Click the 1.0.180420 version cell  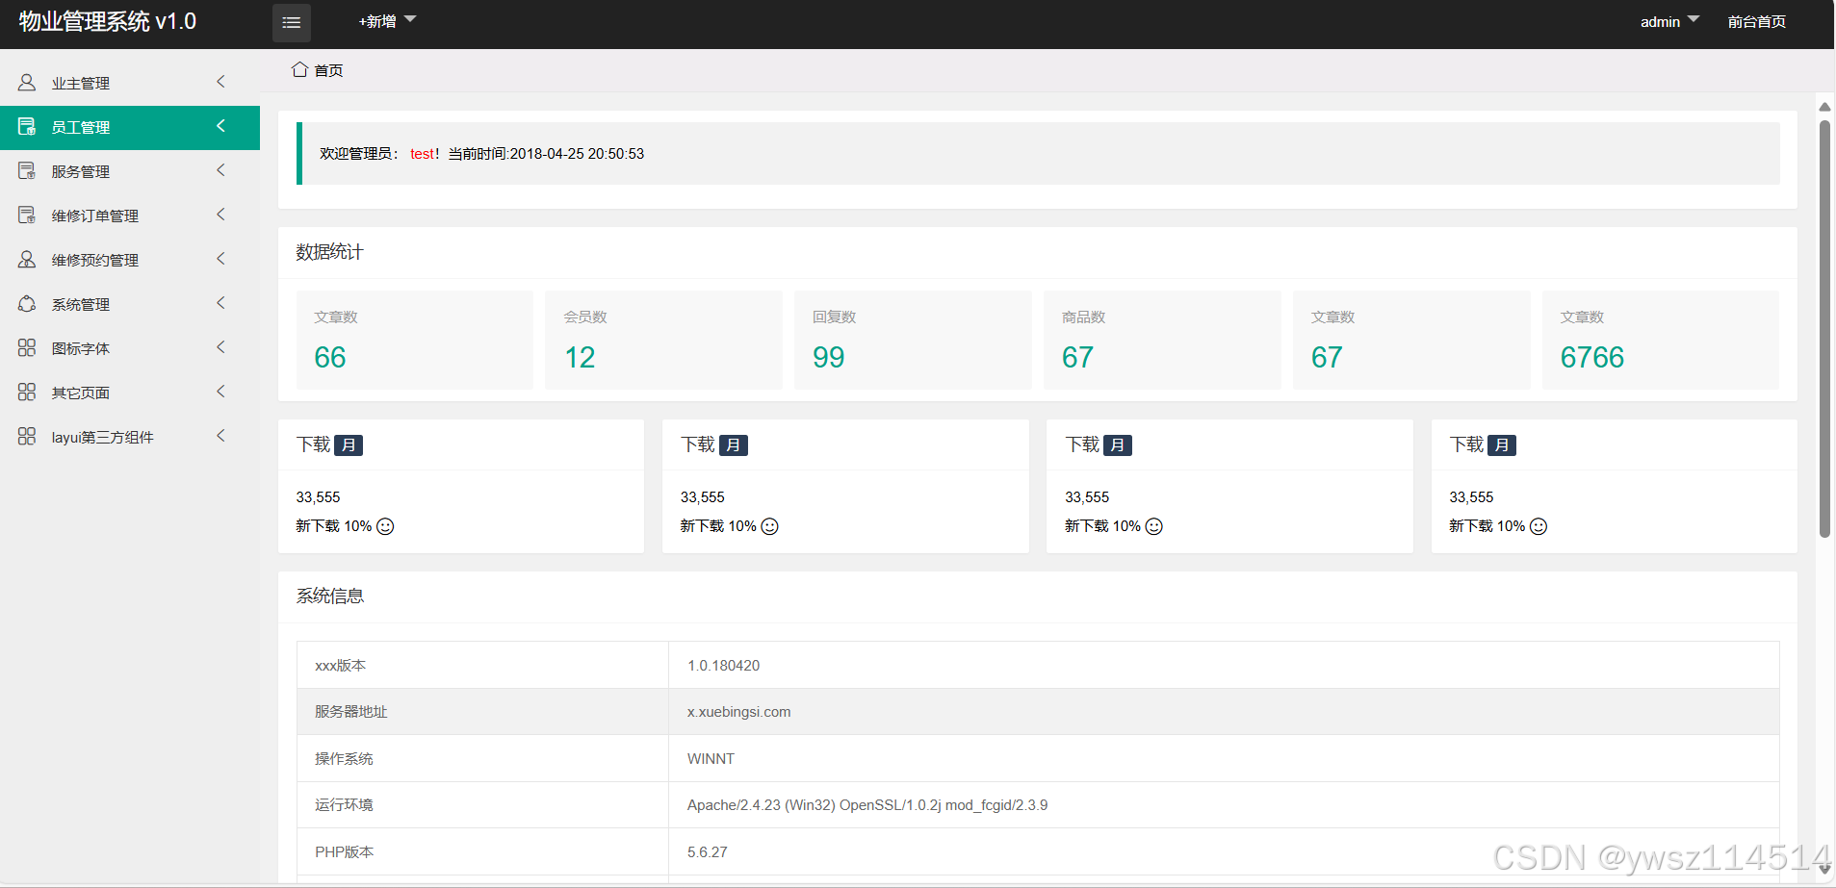(x=1224, y=665)
